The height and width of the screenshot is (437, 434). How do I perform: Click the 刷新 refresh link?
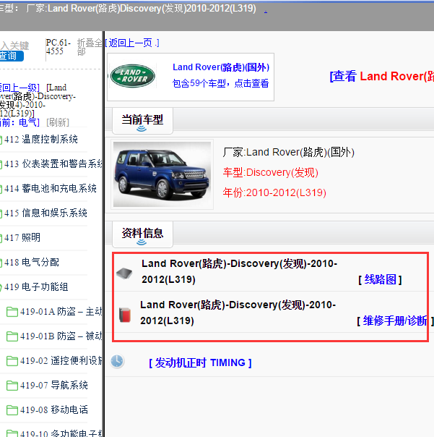[x=58, y=122]
